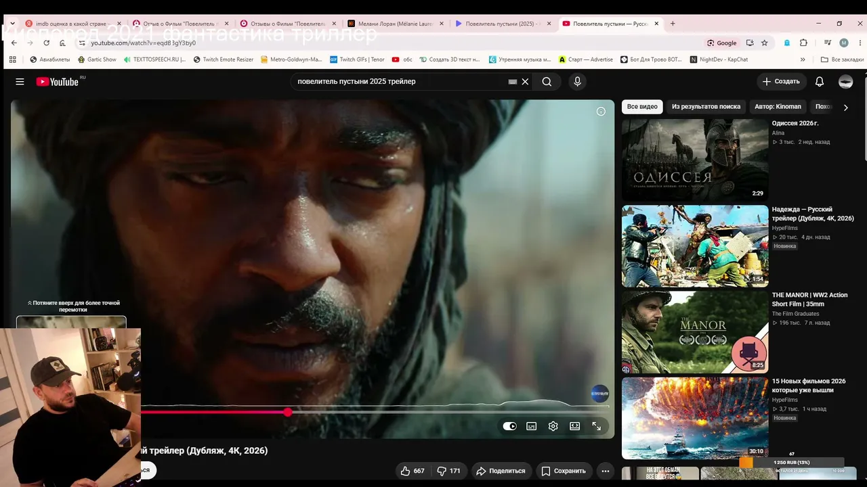867x487 pixels.
Task: Start voice search with the microphone
Action: tap(577, 82)
